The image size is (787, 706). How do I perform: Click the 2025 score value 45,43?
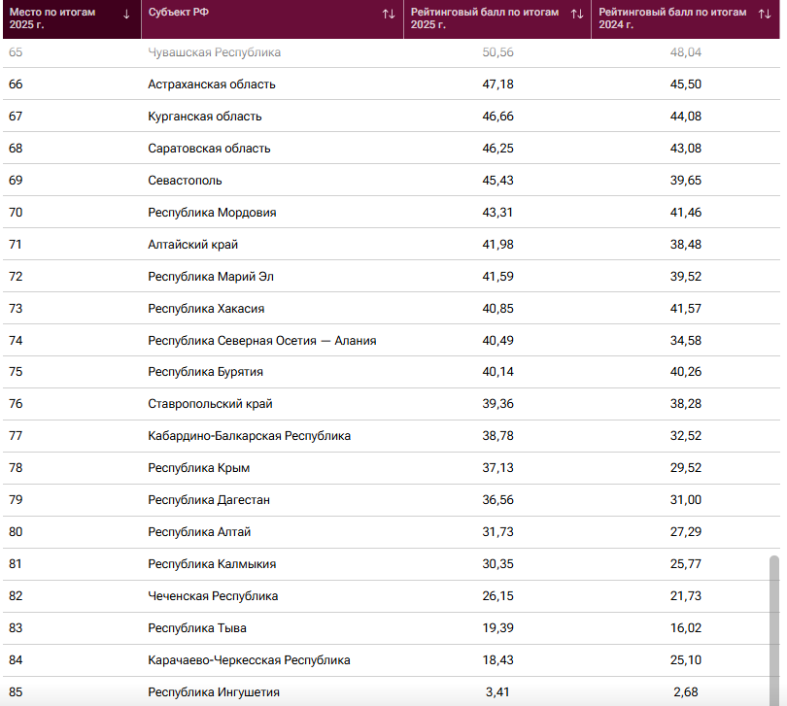(497, 181)
